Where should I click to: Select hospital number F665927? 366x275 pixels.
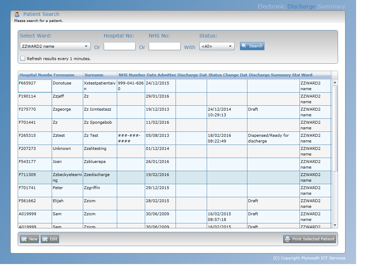(27, 83)
